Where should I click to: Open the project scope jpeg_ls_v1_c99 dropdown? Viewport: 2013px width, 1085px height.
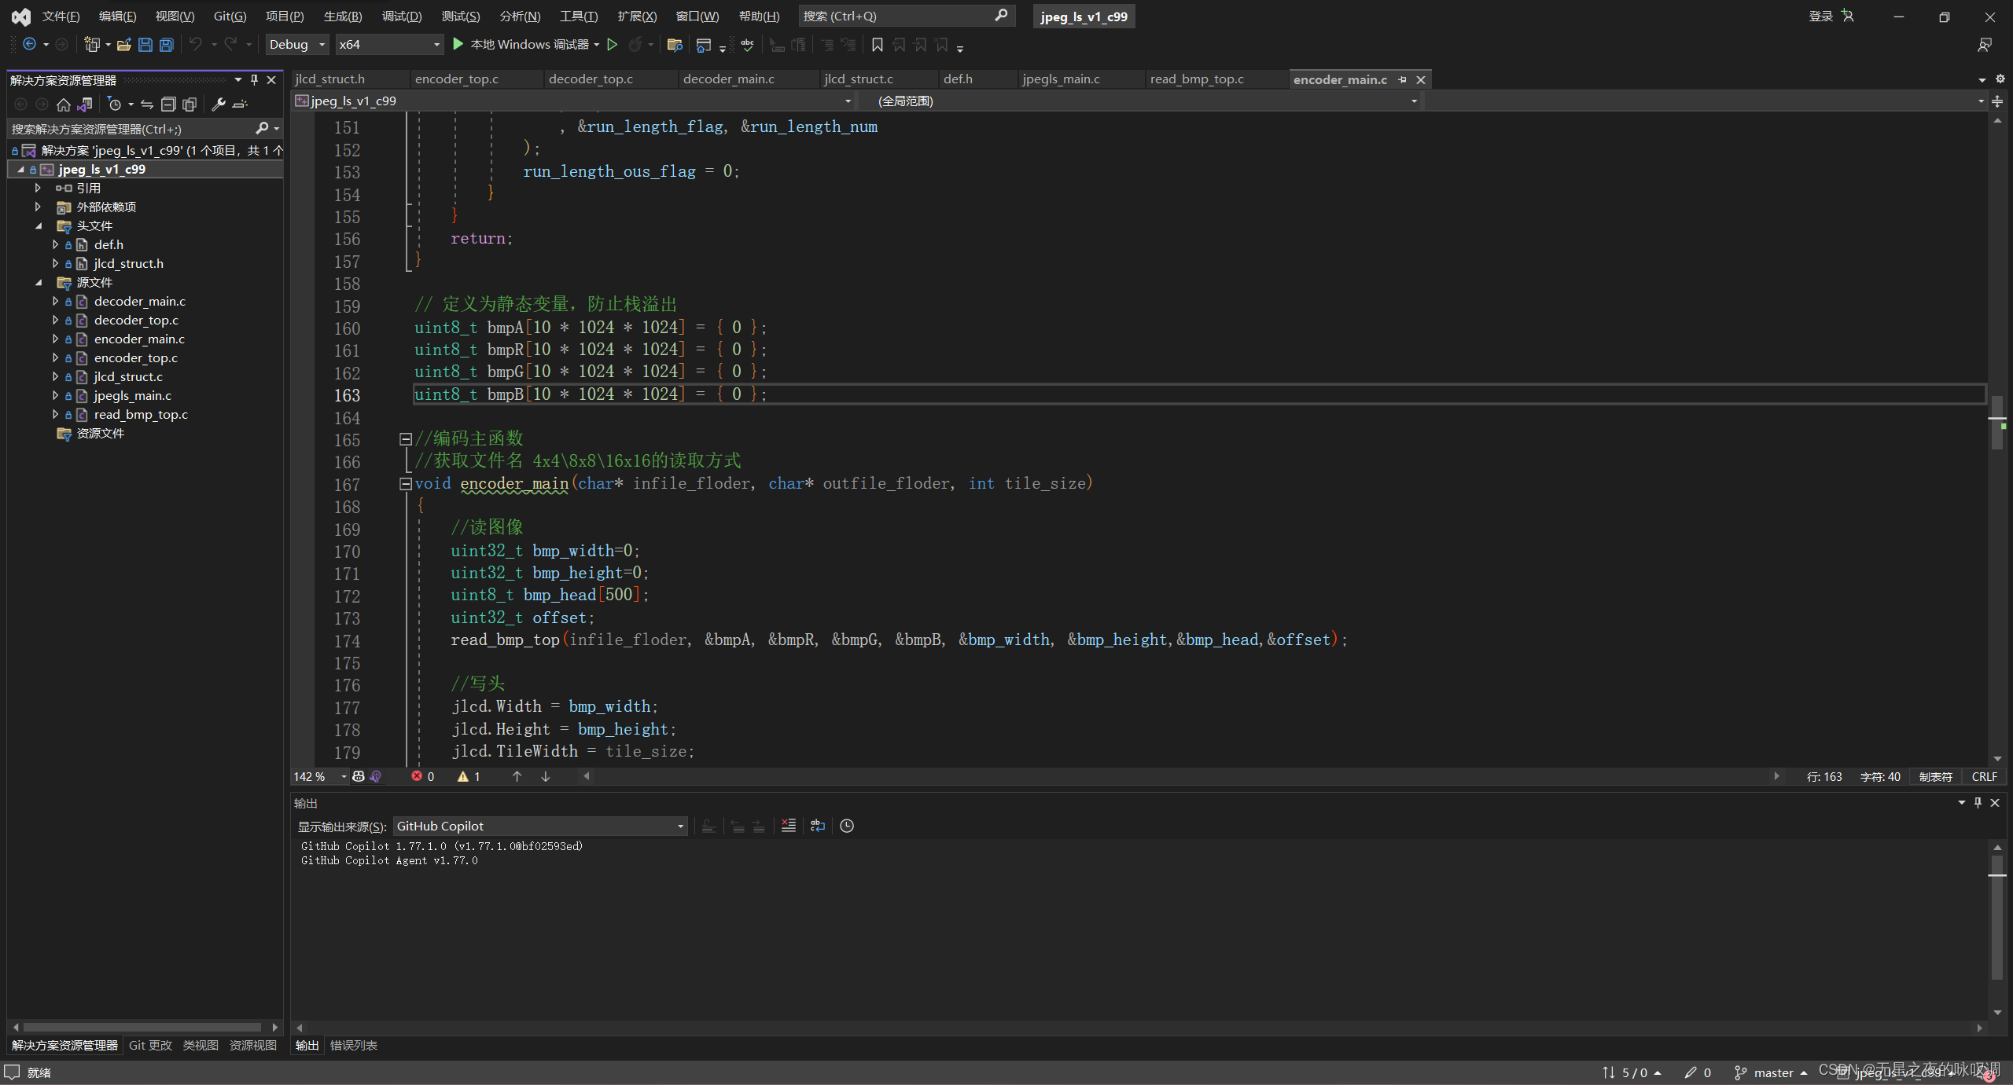click(573, 101)
